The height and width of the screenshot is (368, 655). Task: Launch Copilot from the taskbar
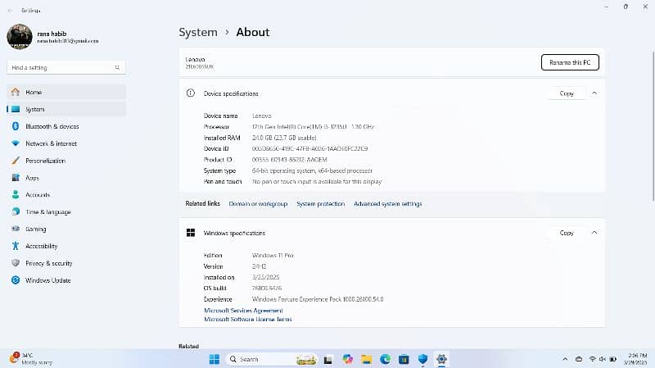347,359
